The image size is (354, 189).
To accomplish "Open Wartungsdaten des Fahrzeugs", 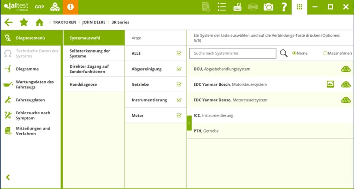I will point(31,84).
